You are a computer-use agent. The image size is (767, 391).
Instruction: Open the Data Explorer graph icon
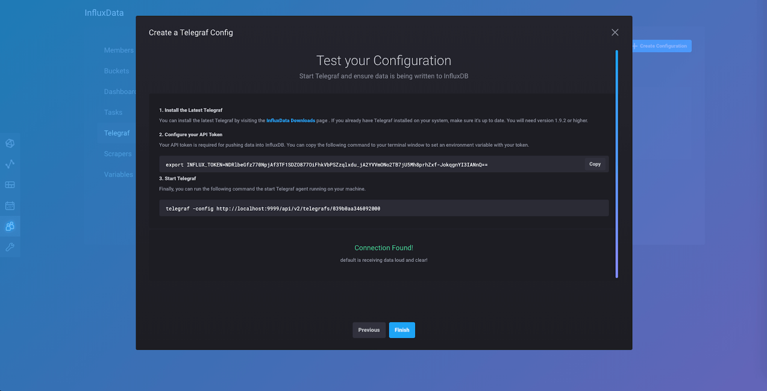pyautogui.click(x=10, y=164)
